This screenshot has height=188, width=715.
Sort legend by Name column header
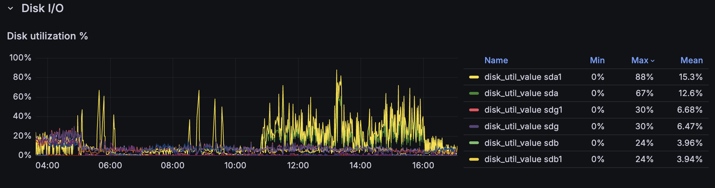pos(496,60)
